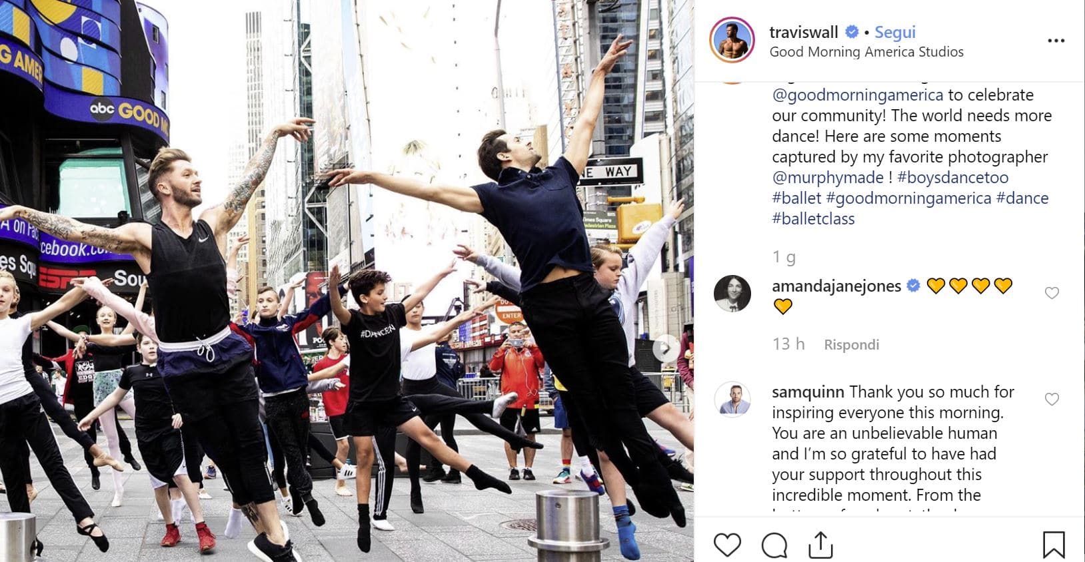
Task: Open the @goodmorningamerica mention
Action: point(857,95)
